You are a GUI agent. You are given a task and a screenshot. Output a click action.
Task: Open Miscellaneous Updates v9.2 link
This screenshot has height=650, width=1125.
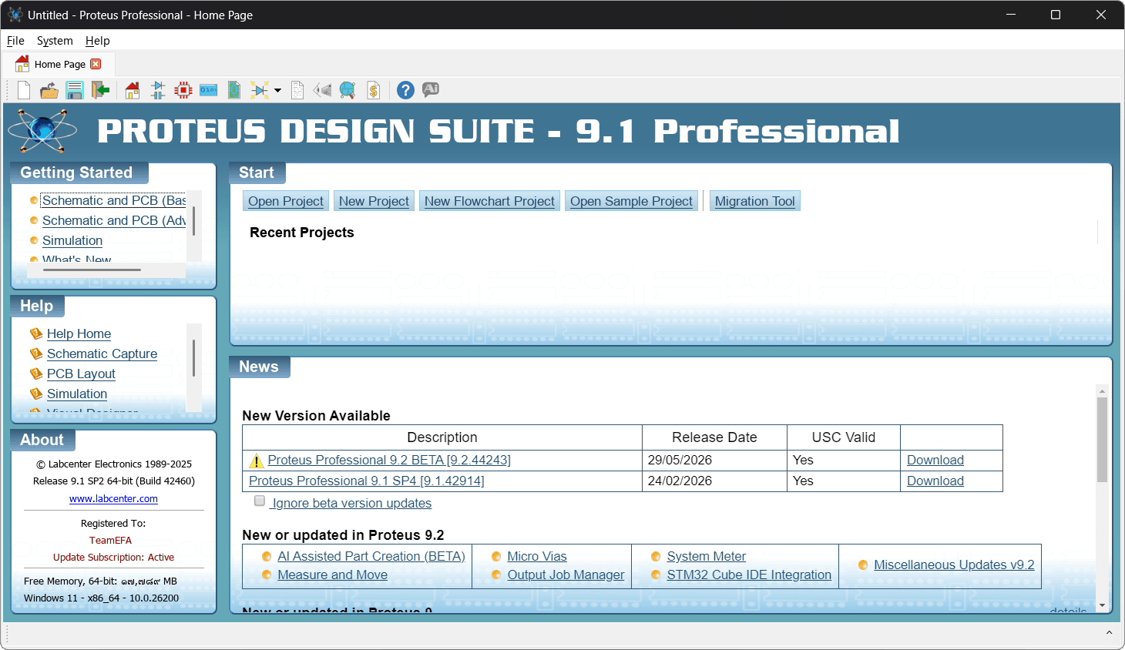click(x=954, y=565)
